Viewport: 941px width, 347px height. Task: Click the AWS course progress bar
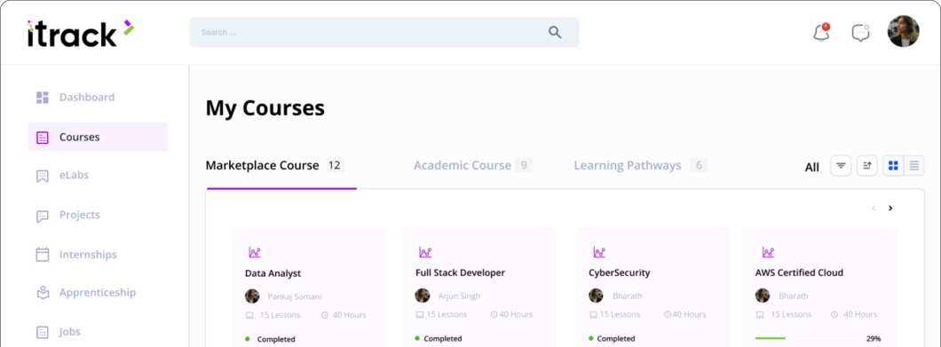[x=806, y=339]
